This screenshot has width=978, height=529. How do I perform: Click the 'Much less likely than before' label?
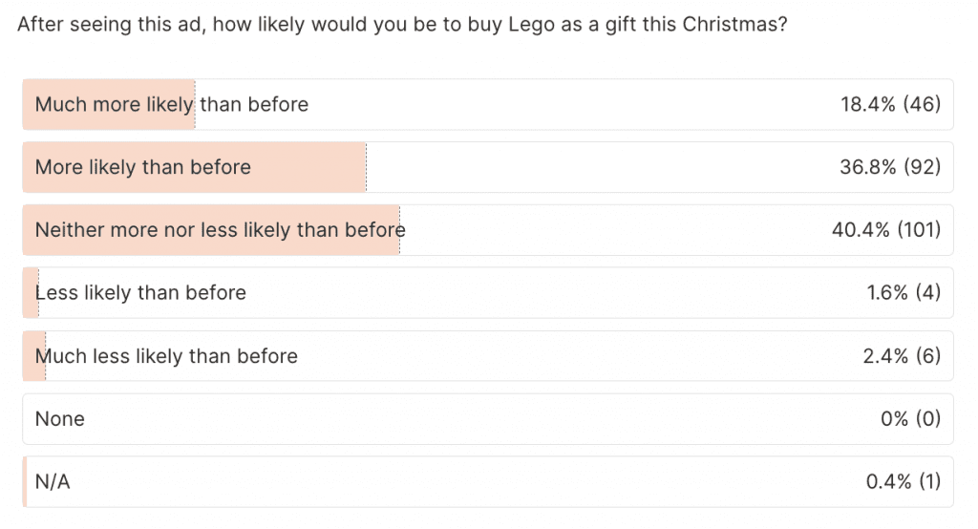pos(166,356)
